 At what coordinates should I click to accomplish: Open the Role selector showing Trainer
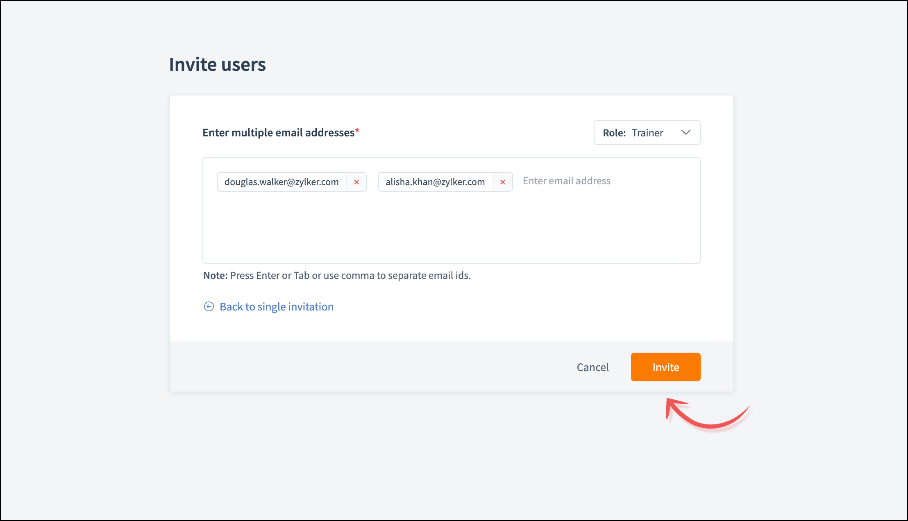point(647,133)
